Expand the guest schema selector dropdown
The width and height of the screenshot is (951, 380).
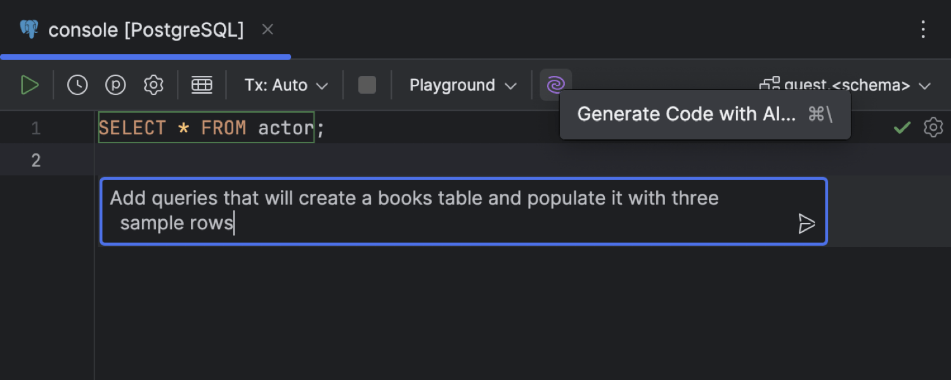pos(846,85)
